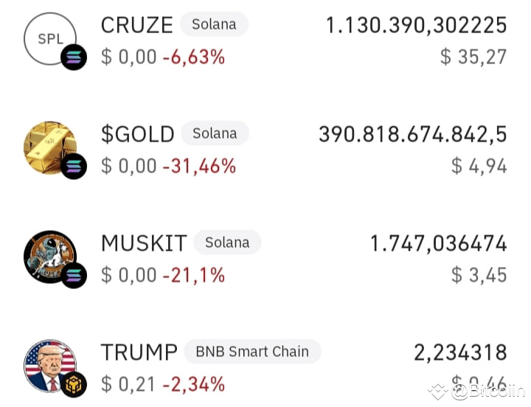Viewport: 531px width, 407px height.
Task: Open the $GOLD token name
Action: point(137,134)
